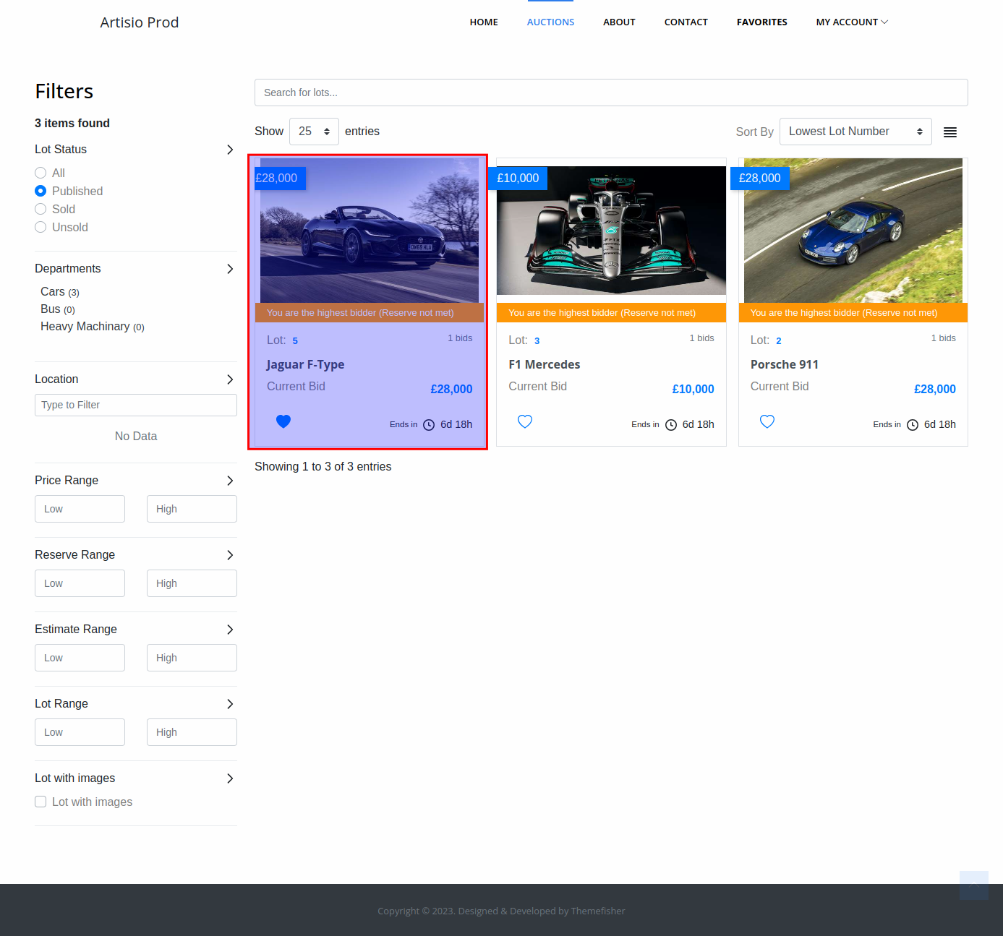Select the Published lot status radio
This screenshot has width=1003, height=936.
40,191
